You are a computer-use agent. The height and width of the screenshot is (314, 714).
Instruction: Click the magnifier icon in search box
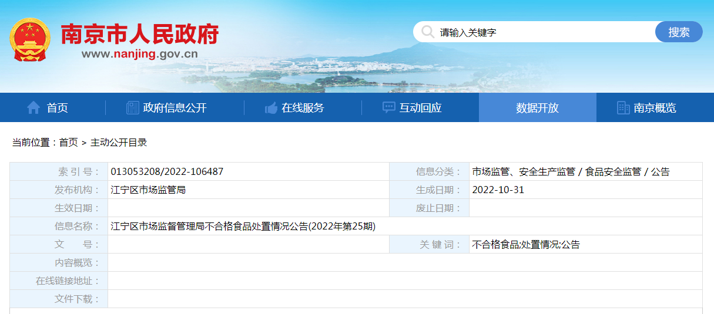point(428,32)
